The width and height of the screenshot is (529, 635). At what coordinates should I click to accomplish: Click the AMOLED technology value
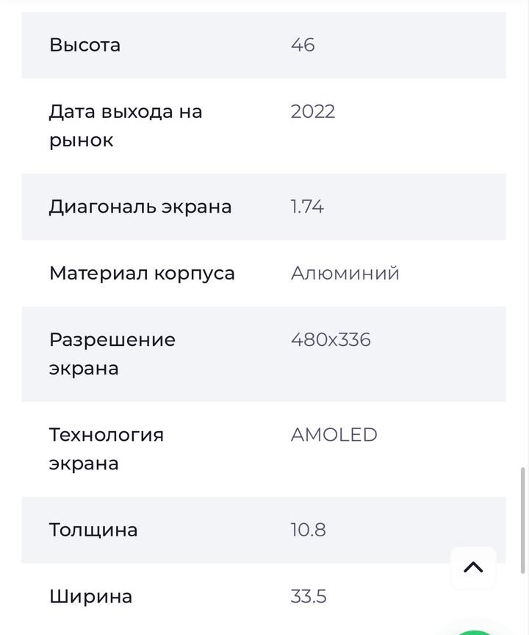334,435
